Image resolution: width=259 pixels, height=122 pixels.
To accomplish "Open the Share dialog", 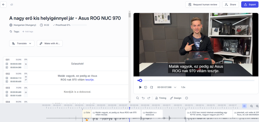I will pyautogui.click(x=231, y=5).
